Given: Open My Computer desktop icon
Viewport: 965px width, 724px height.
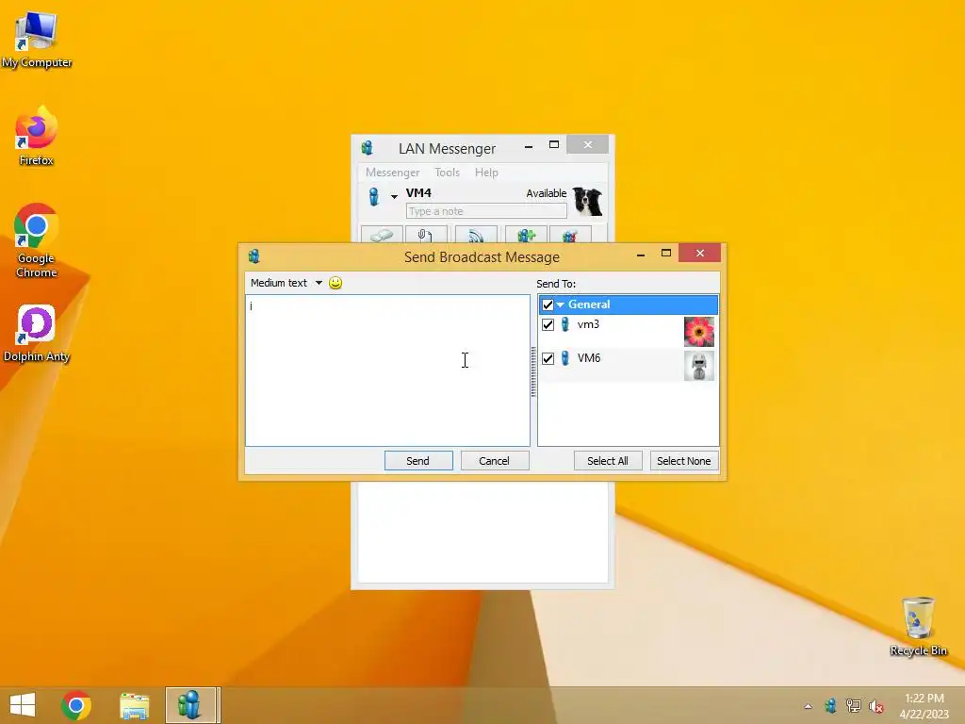Looking at the screenshot, I should (37, 39).
